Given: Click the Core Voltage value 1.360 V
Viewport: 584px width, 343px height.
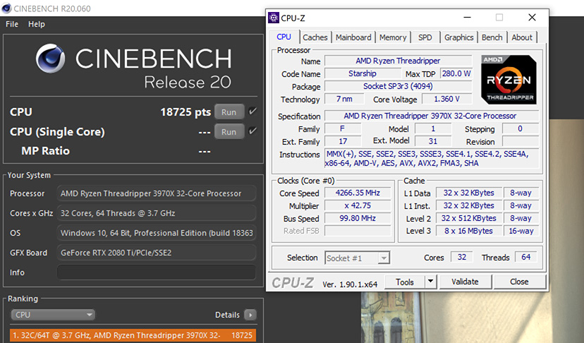Looking at the screenshot, I should (x=446, y=99).
